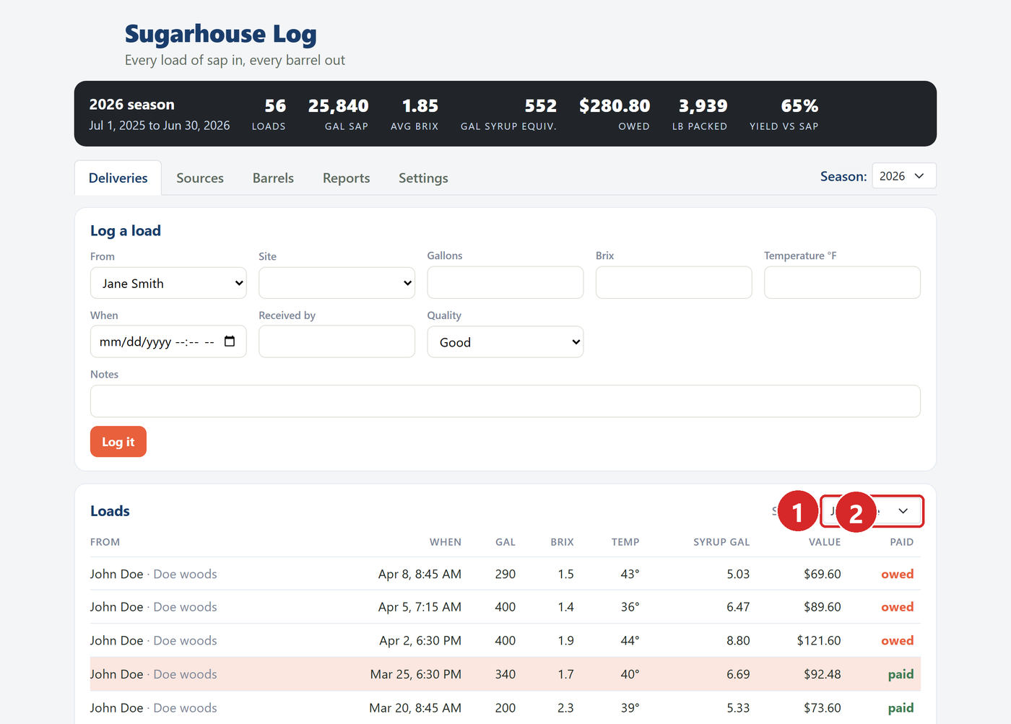View the Reports tab
1011x724 pixels.
click(x=346, y=178)
